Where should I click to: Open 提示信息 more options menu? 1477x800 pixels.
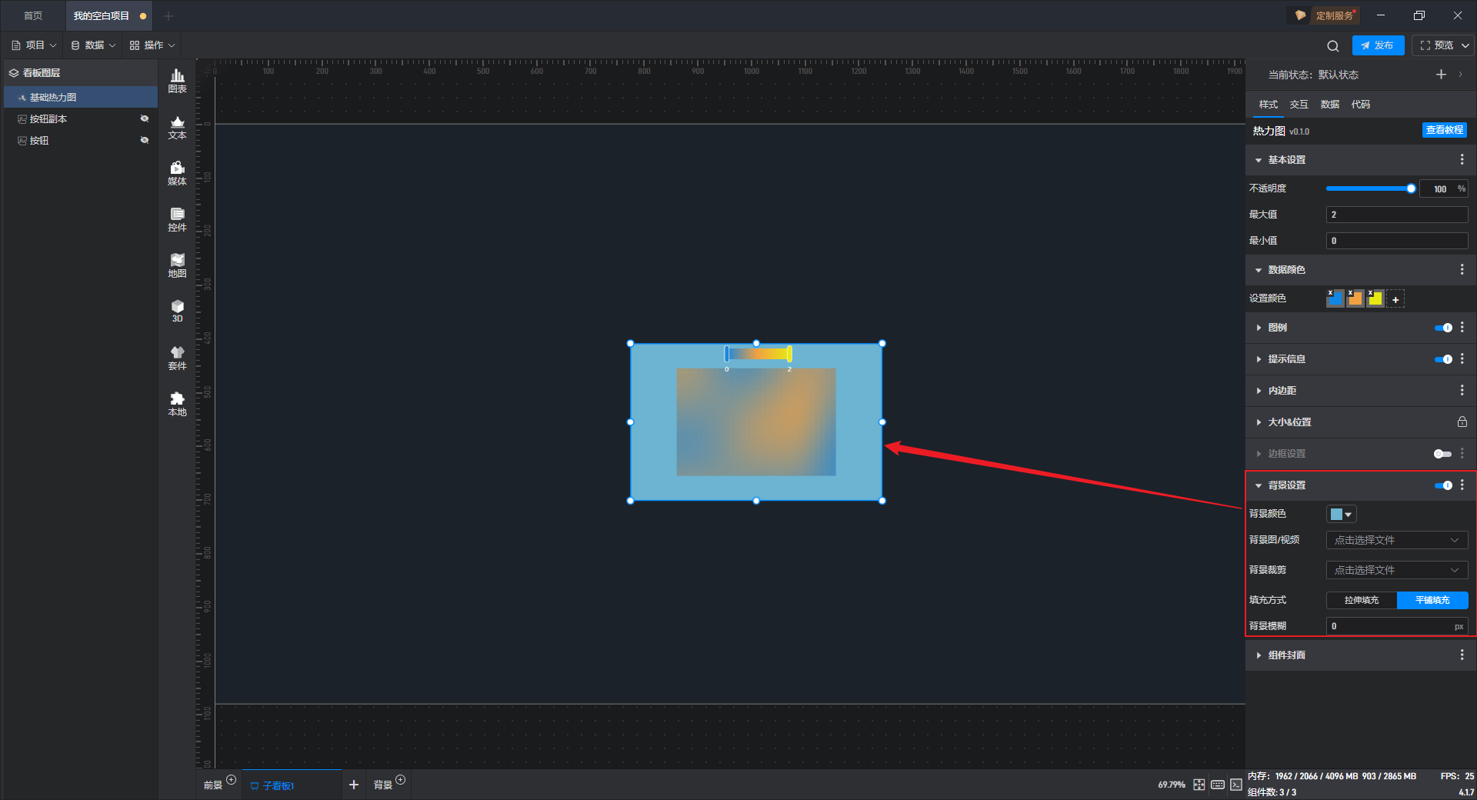click(1462, 359)
